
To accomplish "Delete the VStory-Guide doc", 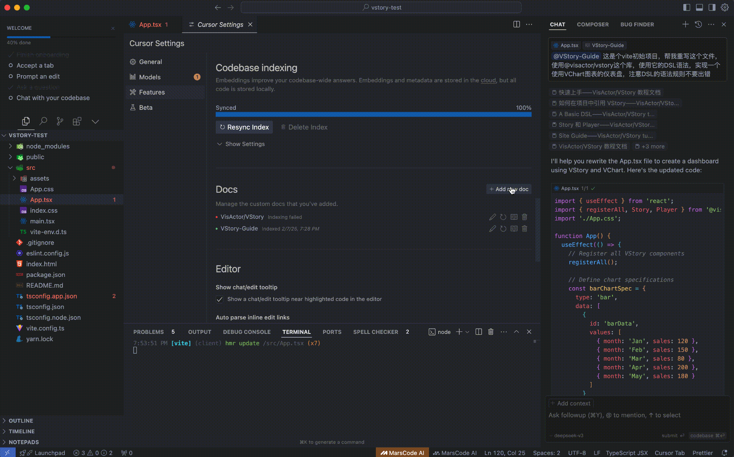I will [524, 228].
